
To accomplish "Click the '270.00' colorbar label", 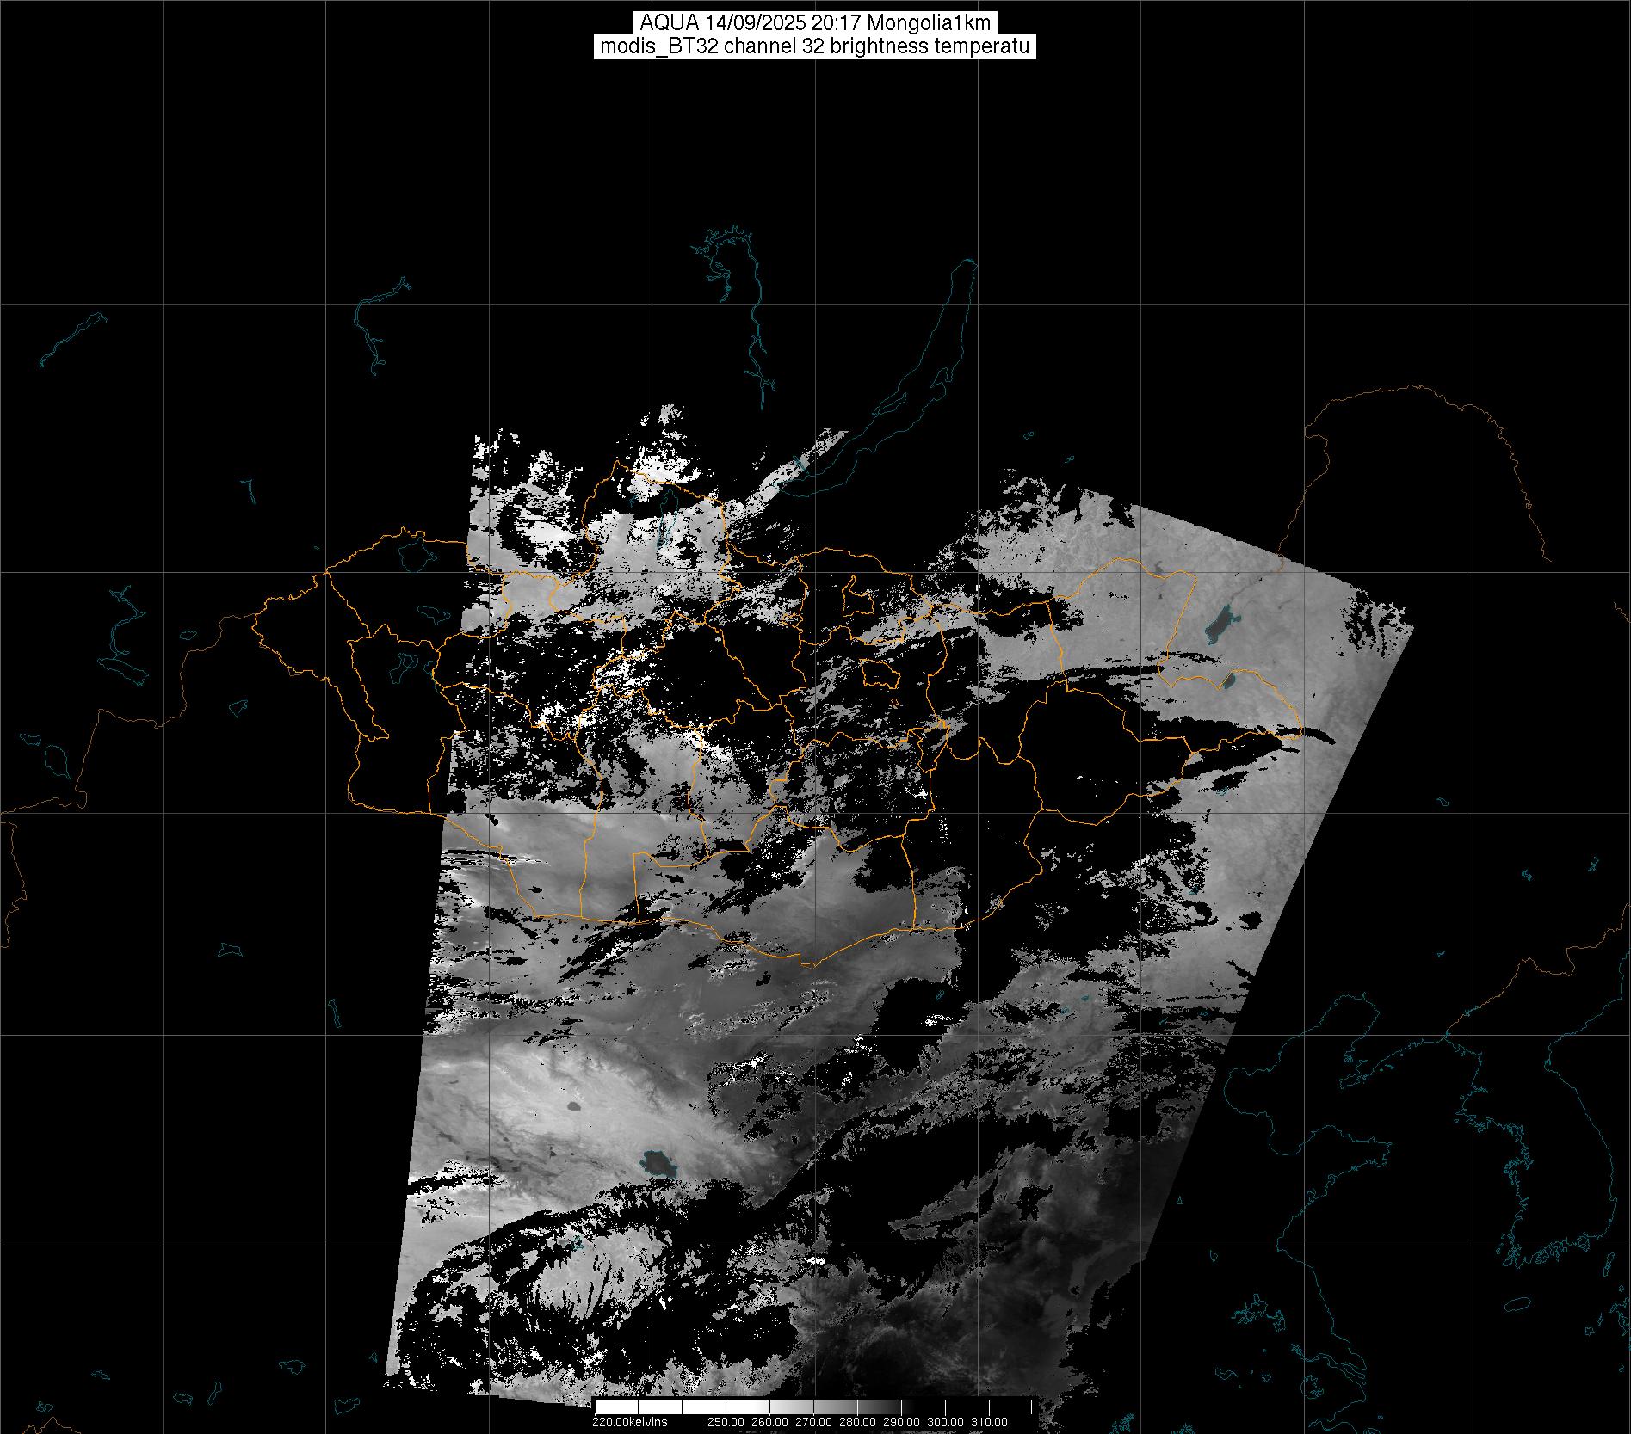I will tap(813, 1422).
